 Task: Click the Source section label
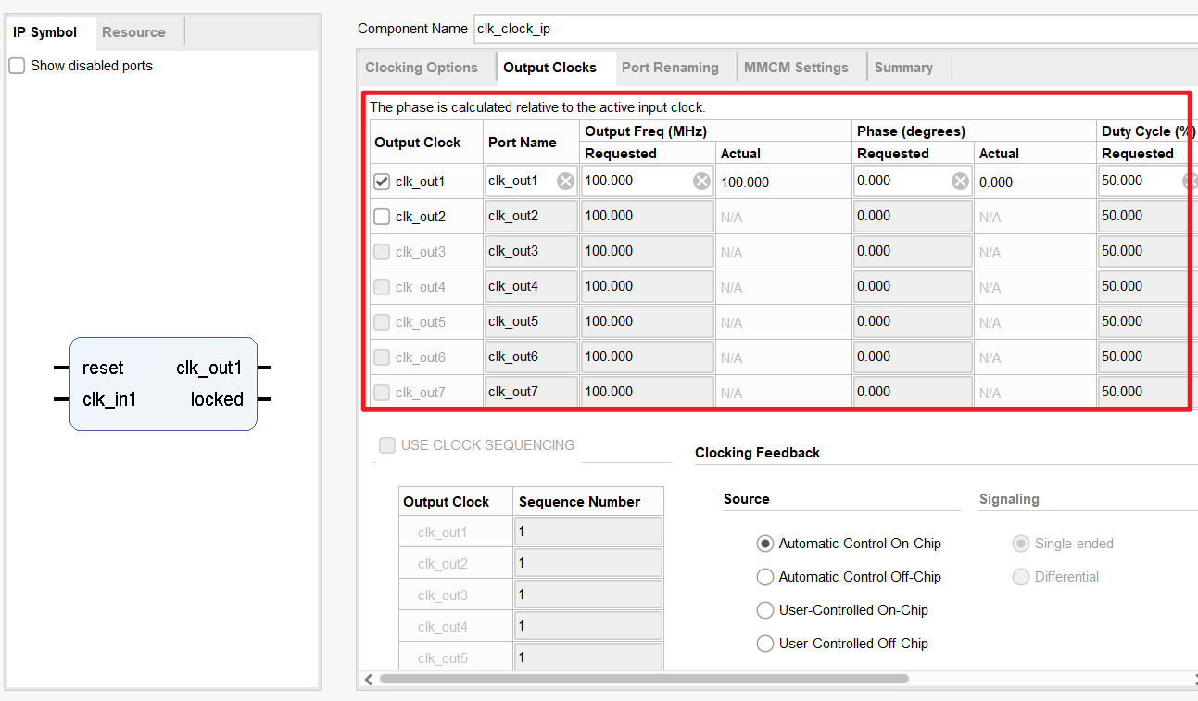coord(747,499)
